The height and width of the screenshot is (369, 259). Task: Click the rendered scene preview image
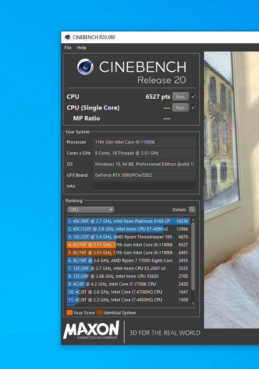232,190
